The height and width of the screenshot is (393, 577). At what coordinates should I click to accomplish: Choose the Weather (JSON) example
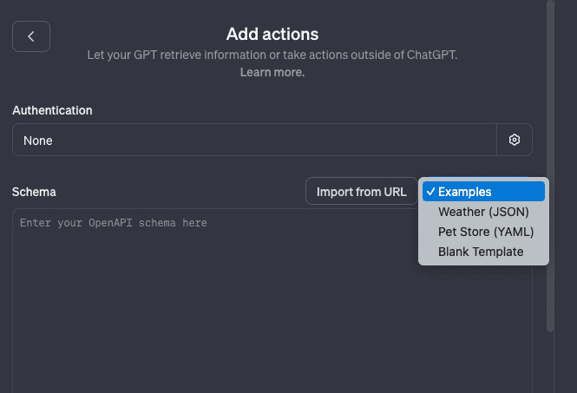pyautogui.click(x=483, y=212)
